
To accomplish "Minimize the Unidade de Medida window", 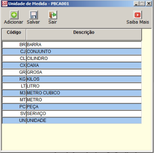I will [x=136, y=4].
